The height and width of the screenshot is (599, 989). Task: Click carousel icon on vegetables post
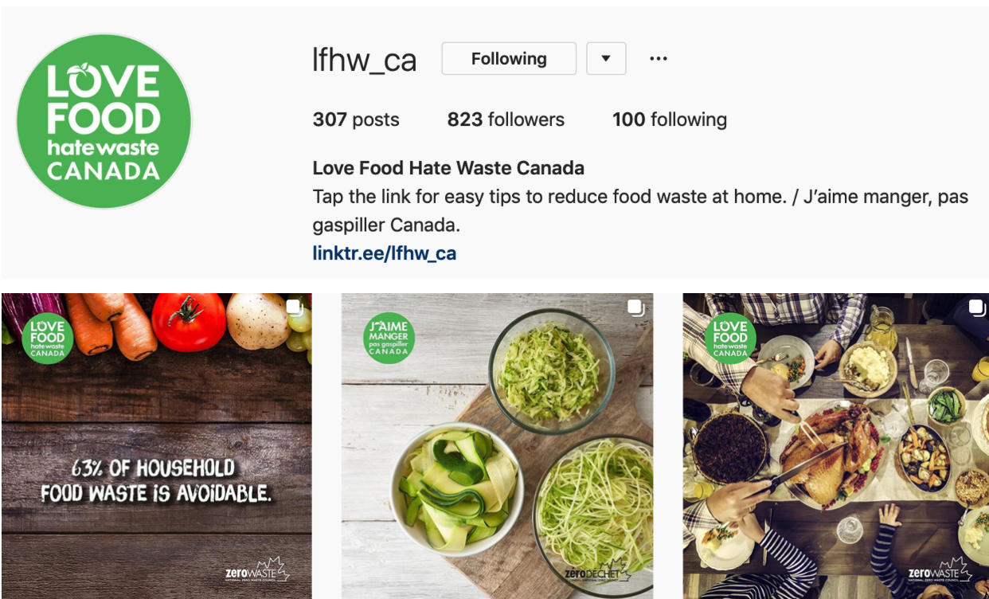click(x=295, y=308)
